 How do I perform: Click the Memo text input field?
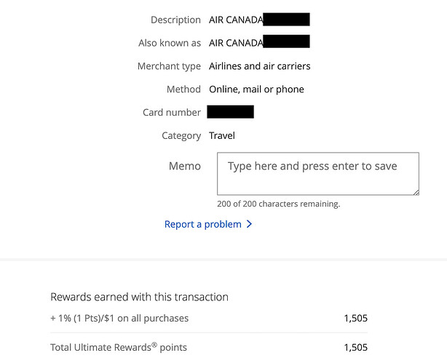317,173
